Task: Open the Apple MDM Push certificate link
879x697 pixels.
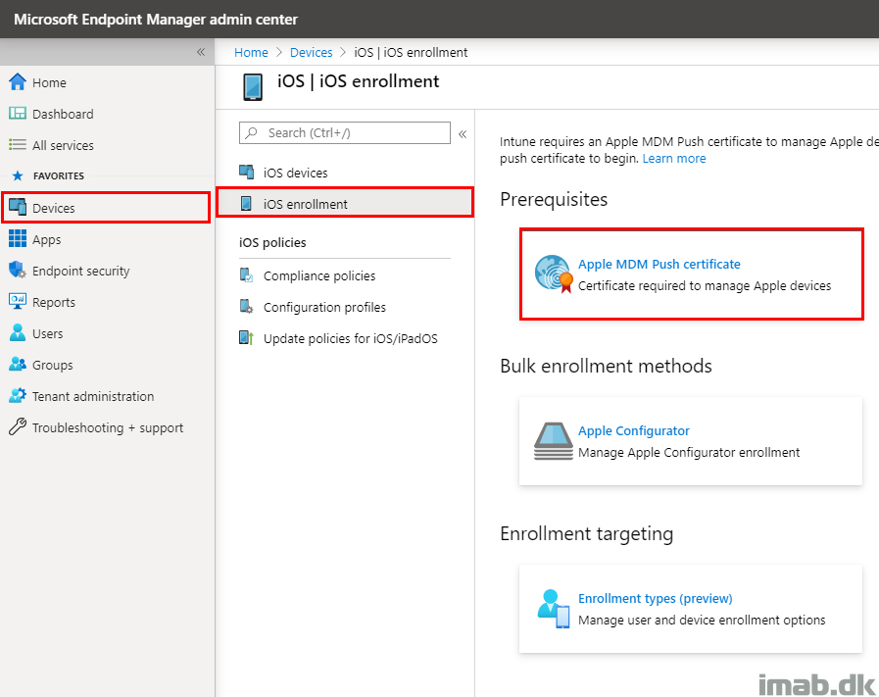Action: pyautogui.click(x=659, y=264)
